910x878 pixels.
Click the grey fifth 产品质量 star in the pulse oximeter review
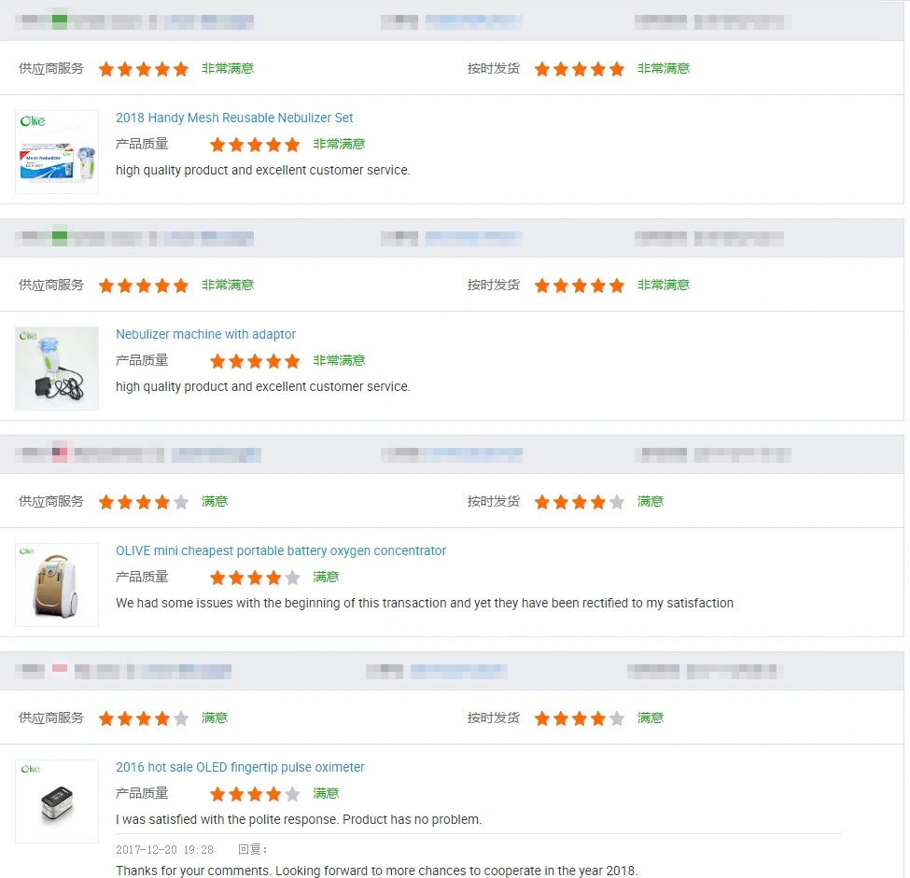coord(292,794)
